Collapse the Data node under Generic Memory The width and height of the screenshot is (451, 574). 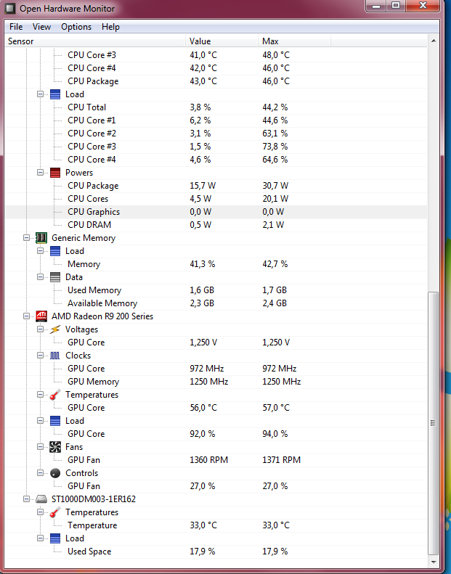40,277
